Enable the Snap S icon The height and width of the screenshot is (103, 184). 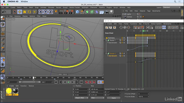tap(3, 65)
